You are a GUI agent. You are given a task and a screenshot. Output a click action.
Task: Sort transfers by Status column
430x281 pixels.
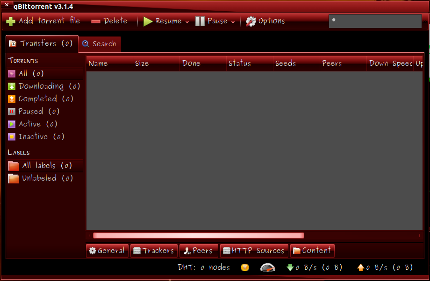(x=250, y=63)
